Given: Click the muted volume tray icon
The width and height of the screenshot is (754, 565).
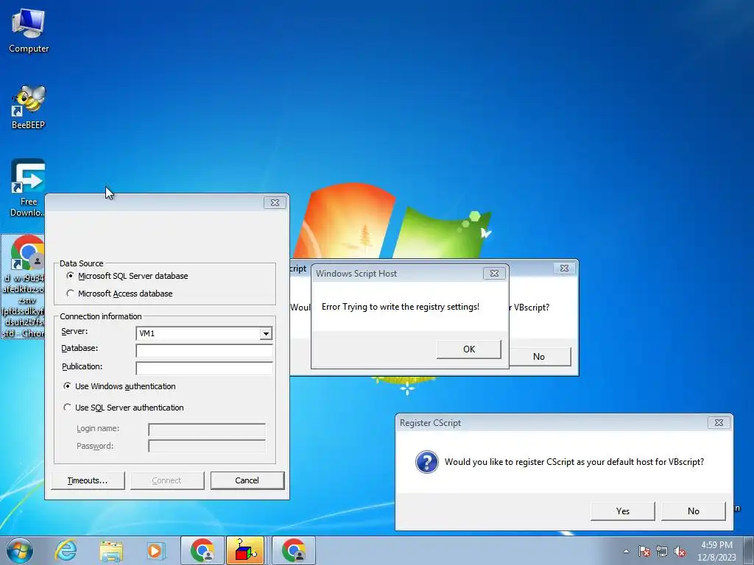Looking at the screenshot, I should (680, 551).
